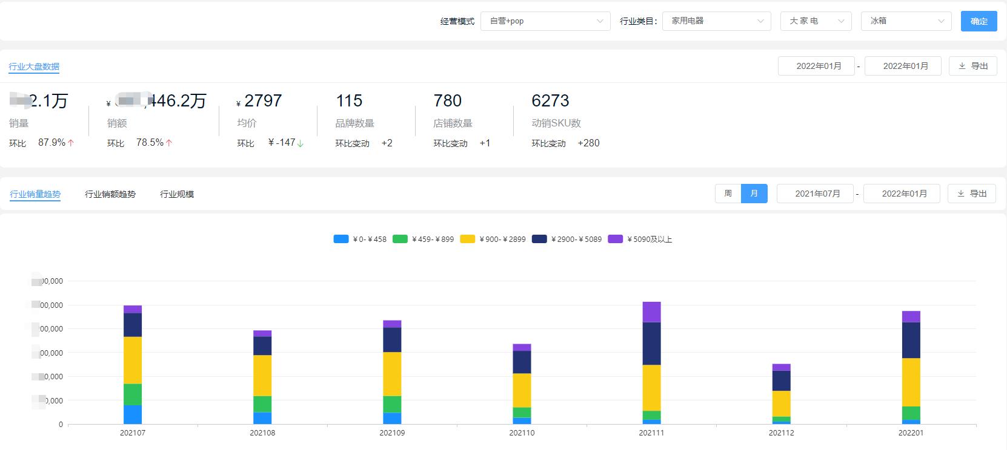Click the download icon on the trend section 导出 button
Image resolution: width=1007 pixels, height=450 pixels.
[961, 194]
